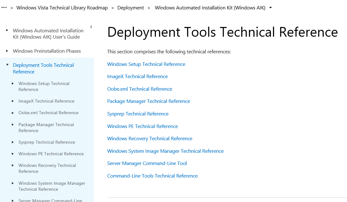Open Windows AIK User's Guide sidebar item

tap(48, 34)
